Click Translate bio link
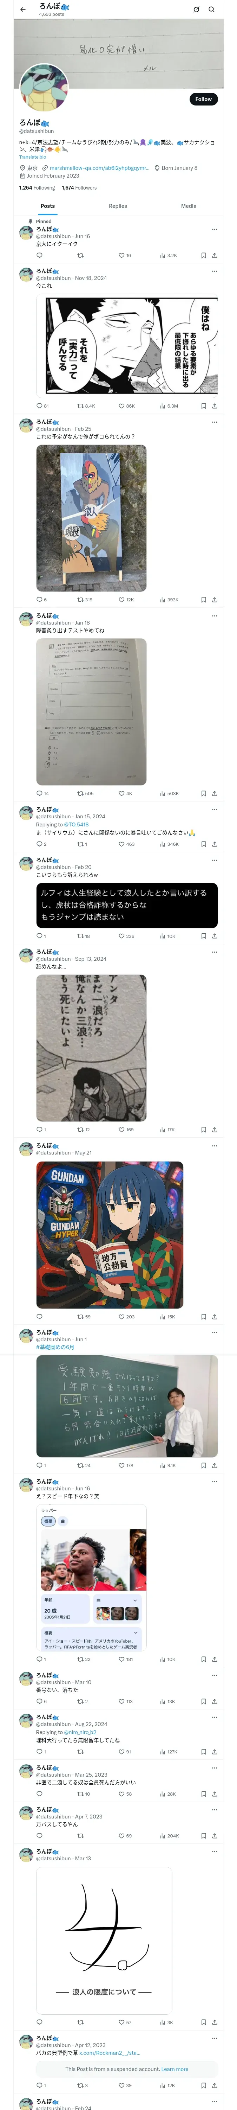This screenshot has width=237, height=2110. click(x=33, y=156)
